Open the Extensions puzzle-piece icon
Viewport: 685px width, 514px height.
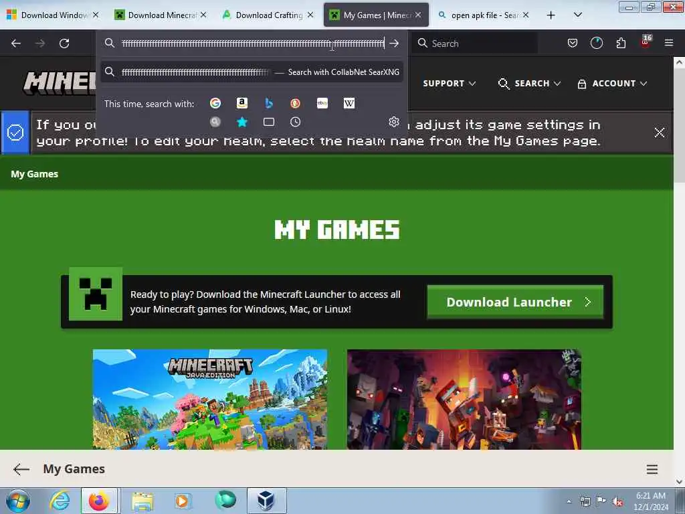click(x=621, y=43)
